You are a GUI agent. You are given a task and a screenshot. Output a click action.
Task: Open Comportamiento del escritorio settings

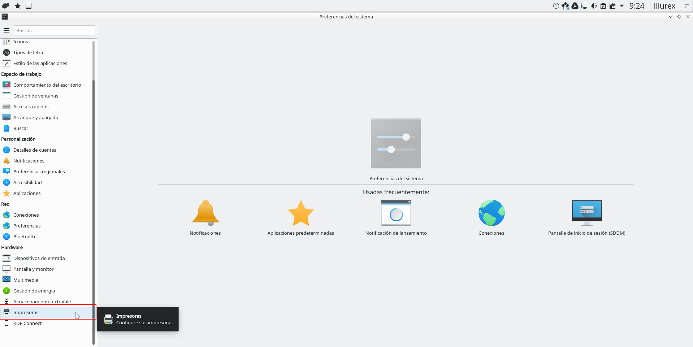pos(47,85)
